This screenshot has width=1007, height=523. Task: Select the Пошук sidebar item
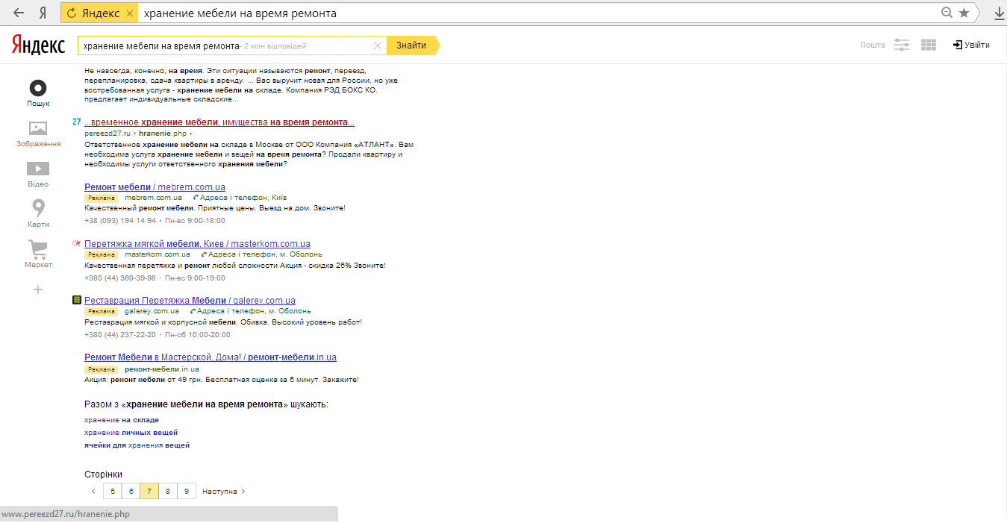pyautogui.click(x=38, y=93)
